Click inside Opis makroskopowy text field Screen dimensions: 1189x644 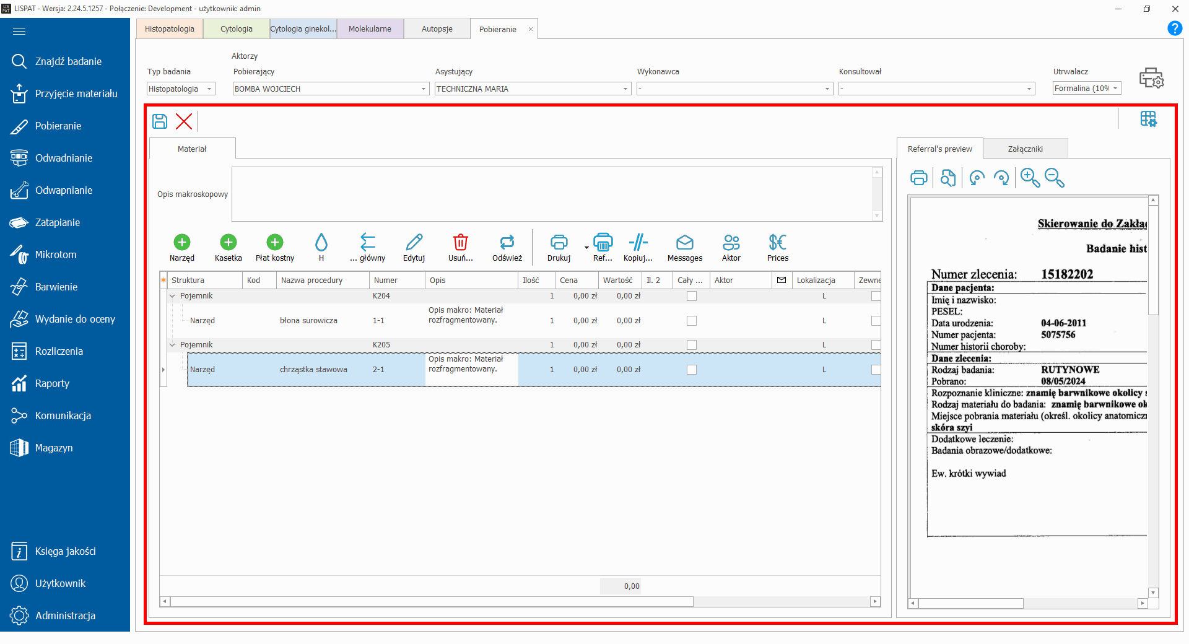coord(551,194)
